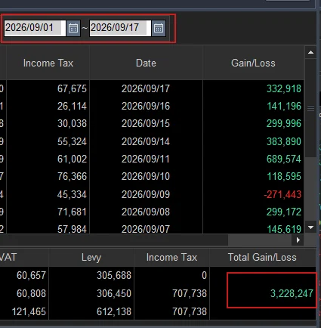Click the horizontal scrollbar thumb

[x=114, y=240]
